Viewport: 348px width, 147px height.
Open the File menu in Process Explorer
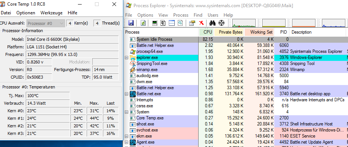[x=129, y=15]
